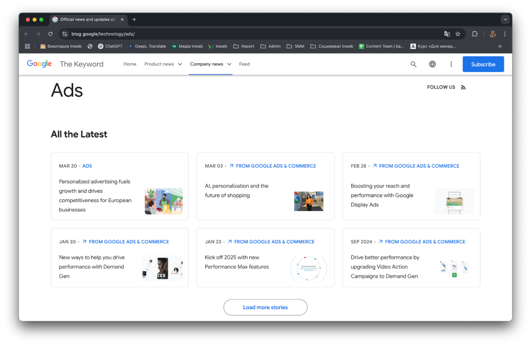This screenshot has width=531, height=346.
Task: Open the Chrome profile avatar
Action: pos(493,34)
